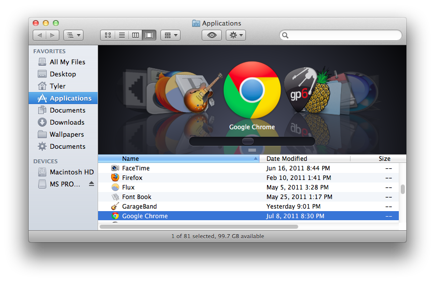Click the Applications folder title icon

[196, 23]
